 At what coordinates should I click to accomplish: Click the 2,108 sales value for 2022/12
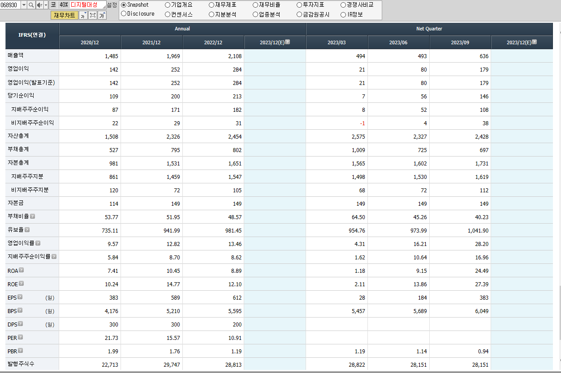point(235,56)
